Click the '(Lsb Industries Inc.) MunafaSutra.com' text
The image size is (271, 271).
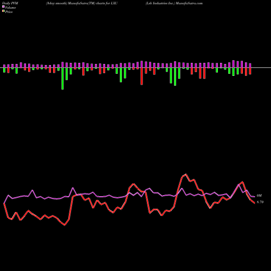click(174, 3)
